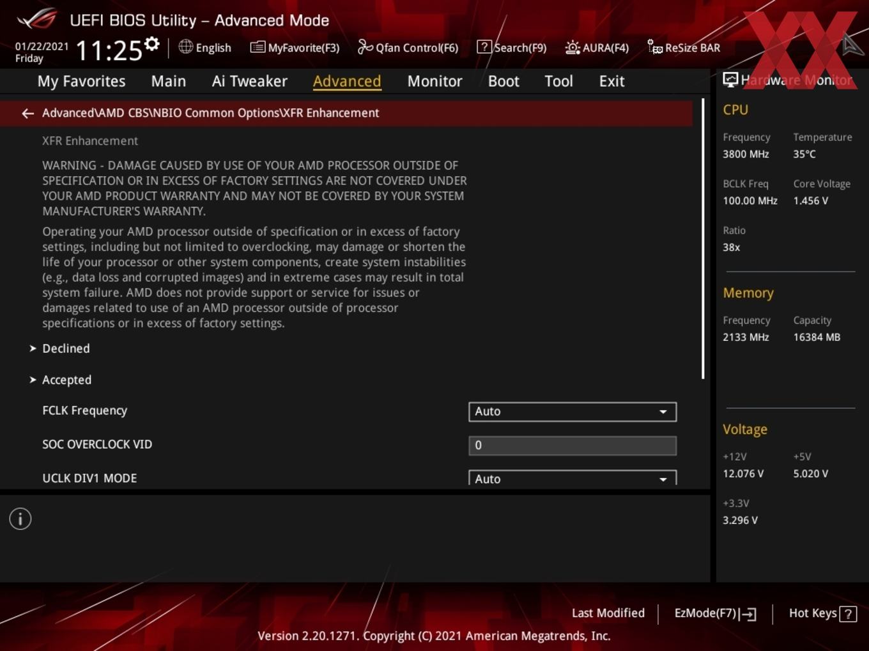The height and width of the screenshot is (651, 869).
Task: Open the Boot tab
Action: pos(504,81)
